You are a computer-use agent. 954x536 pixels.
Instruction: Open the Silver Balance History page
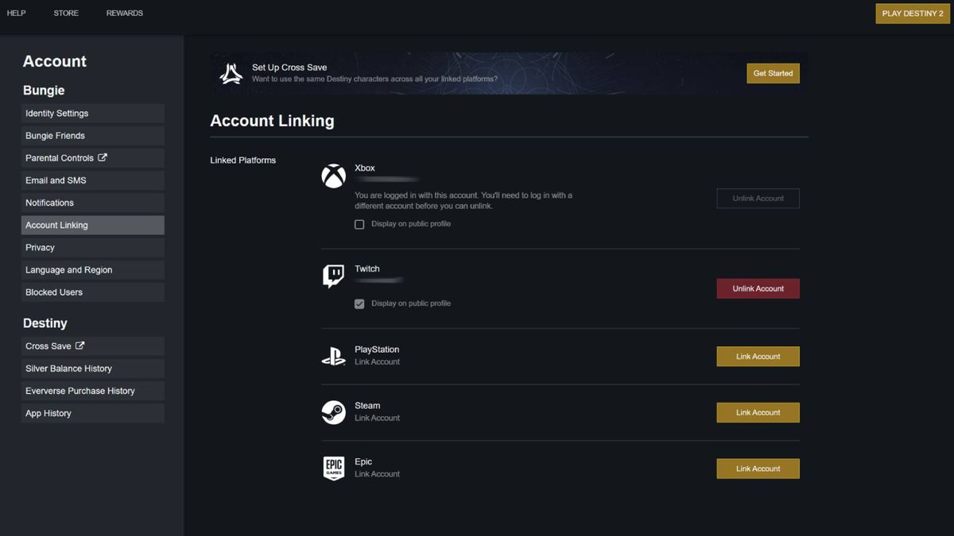92,368
